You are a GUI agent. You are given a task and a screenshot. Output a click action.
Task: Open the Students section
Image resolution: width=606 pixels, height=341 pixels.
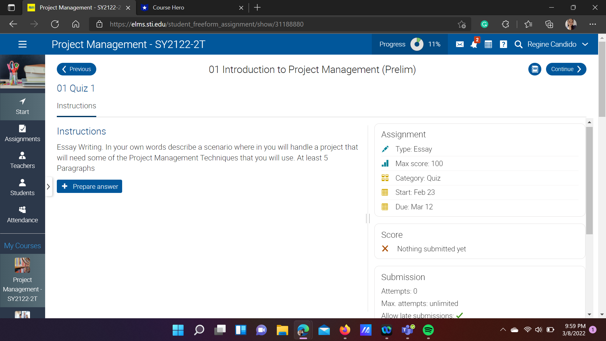22,187
